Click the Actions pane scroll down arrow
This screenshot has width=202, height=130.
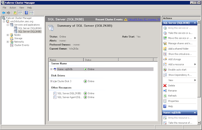click(x=199, y=123)
